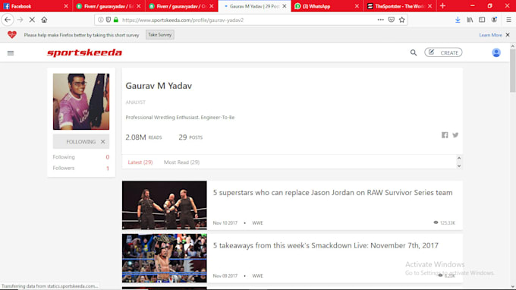This screenshot has height=290, width=516.
Task: Close the WhatsApp tab
Action: click(357, 6)
